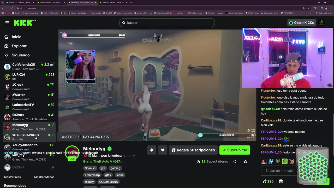Insert the first portrait emote

tap(264, 161)
